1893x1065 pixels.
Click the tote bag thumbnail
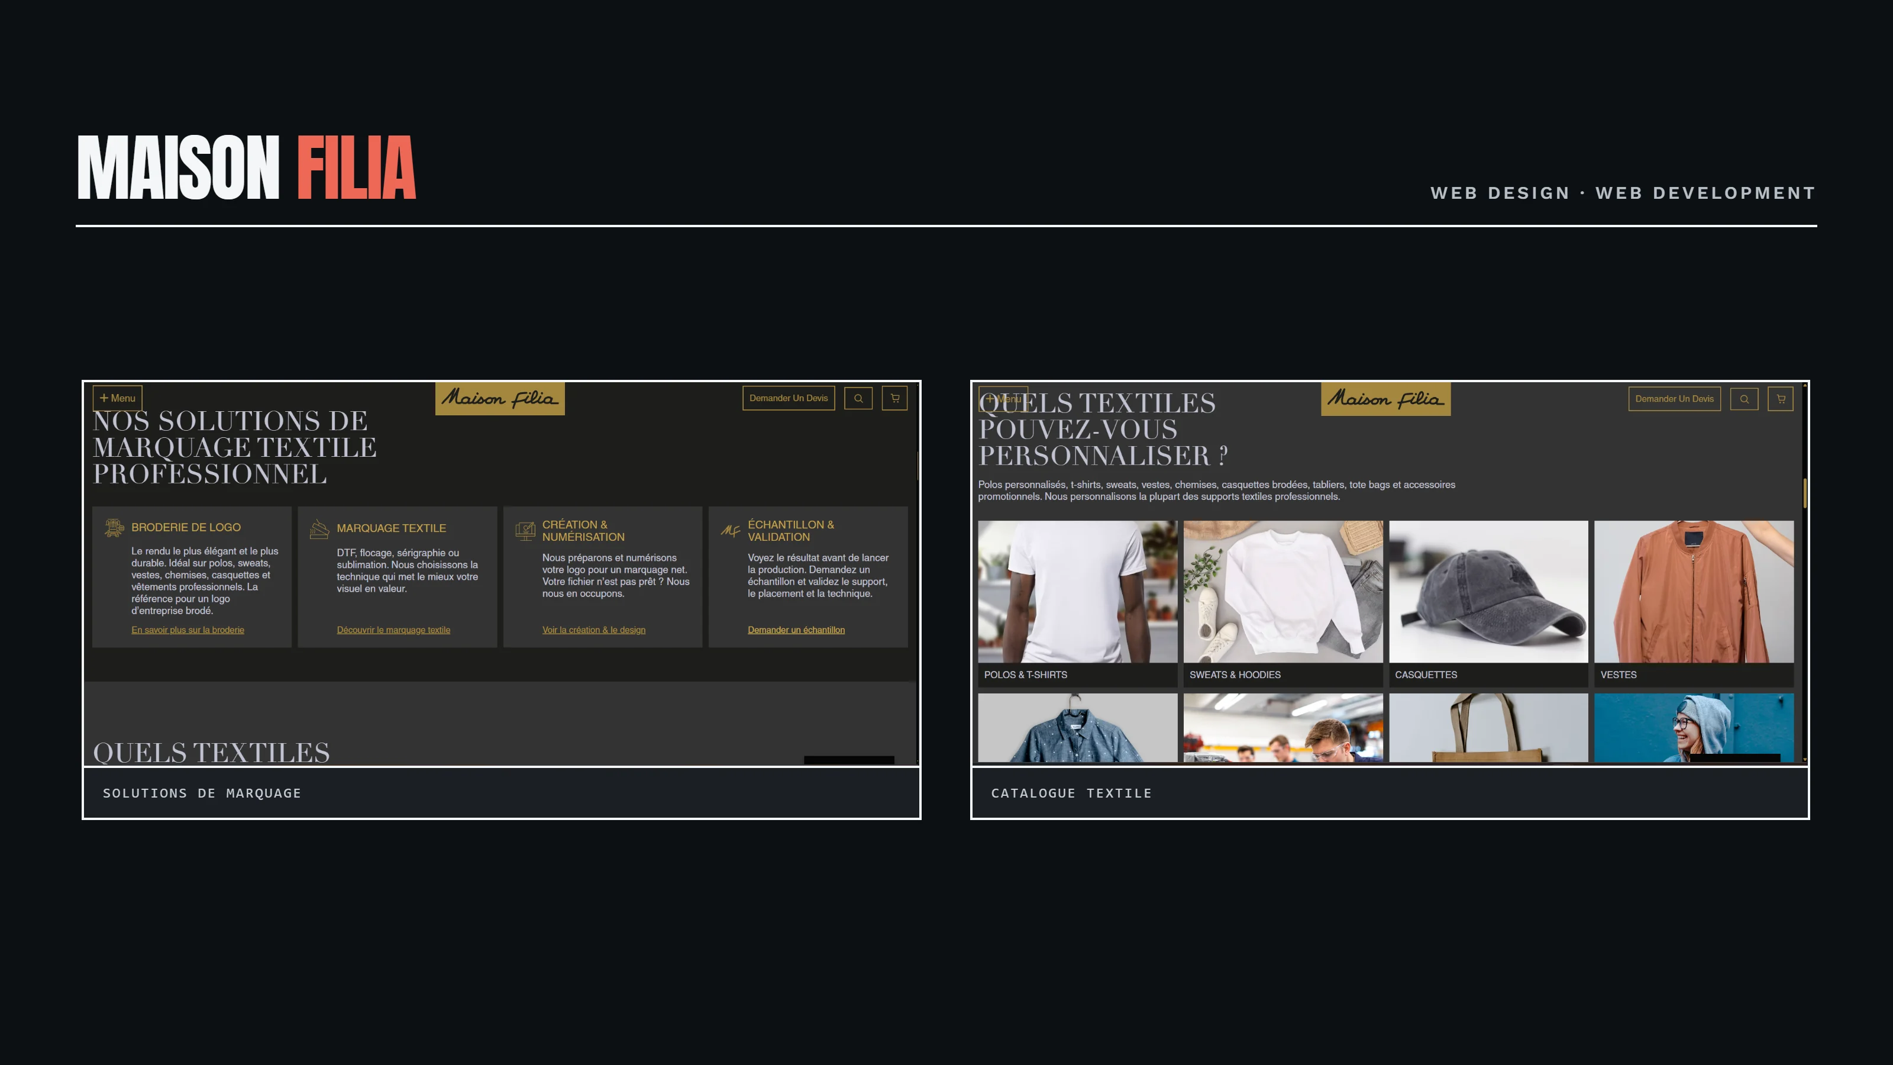pos(1488,728)
